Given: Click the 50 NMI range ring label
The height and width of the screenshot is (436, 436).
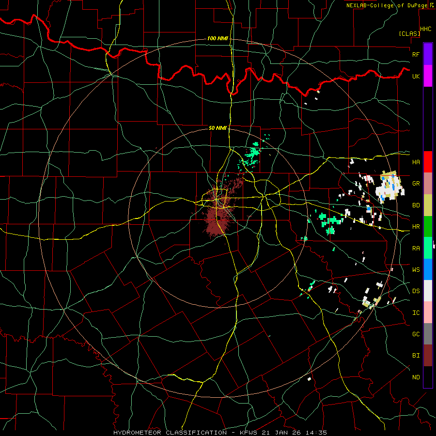Looking at the screenshot, I should (218, 128).
